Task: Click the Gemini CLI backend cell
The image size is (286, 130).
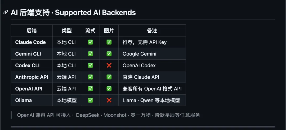Action: (x=32, y=54)
